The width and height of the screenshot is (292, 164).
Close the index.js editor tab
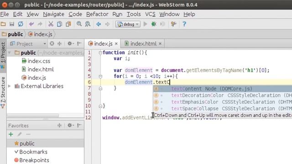coord(116,44)
